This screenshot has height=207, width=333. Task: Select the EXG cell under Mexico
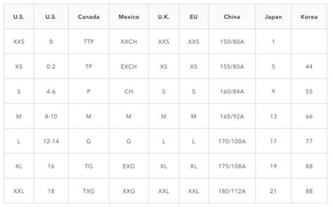pyautogui.click(x=129, y=166)
